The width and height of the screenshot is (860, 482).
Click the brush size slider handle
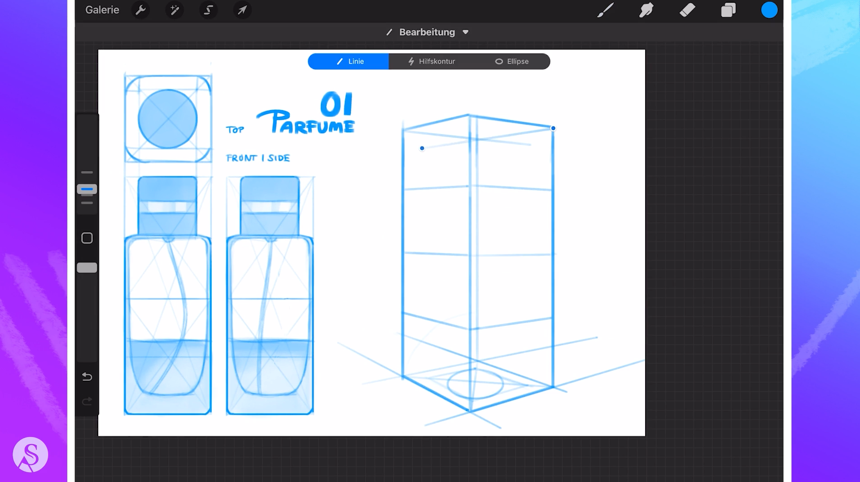(x=87, y=189)
